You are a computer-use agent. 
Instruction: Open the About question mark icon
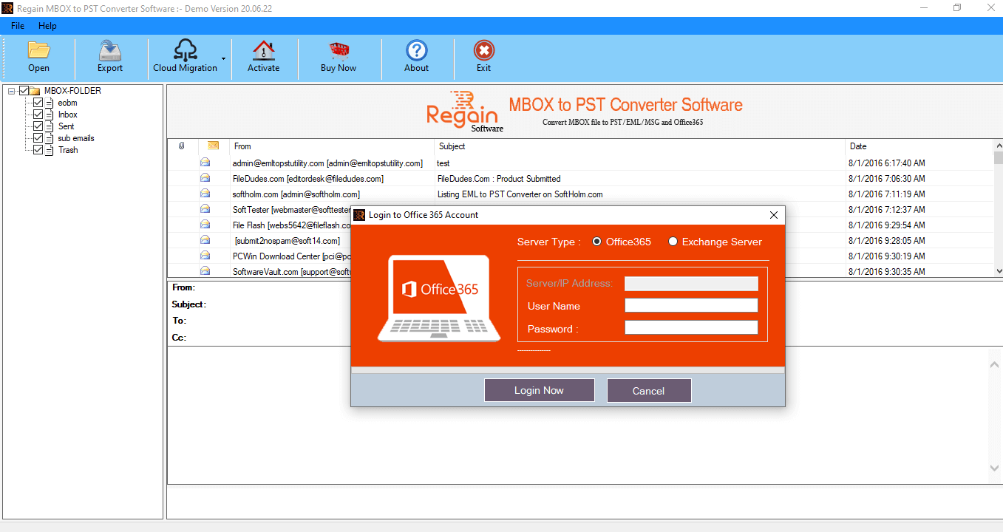(417, 50)
